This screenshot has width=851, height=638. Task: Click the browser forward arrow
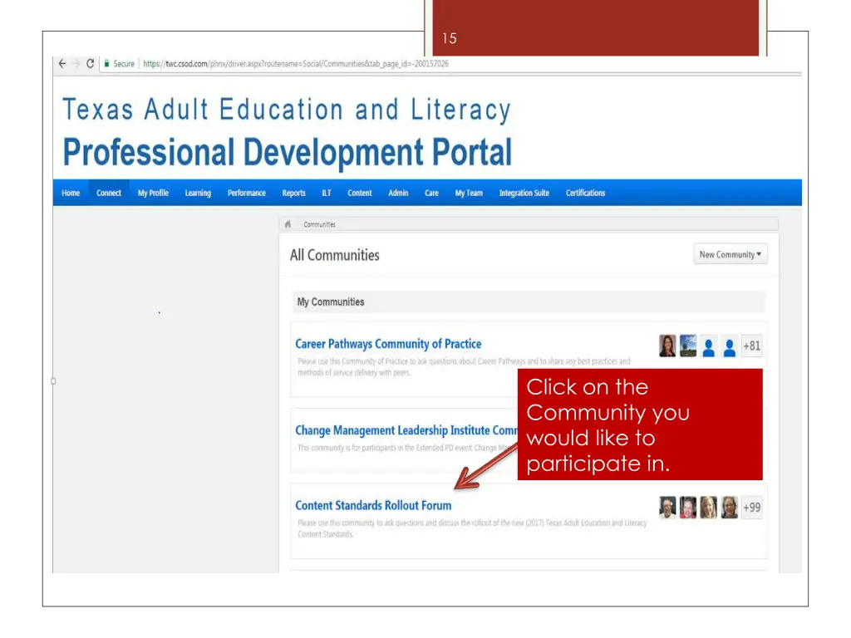coord(76,63)
